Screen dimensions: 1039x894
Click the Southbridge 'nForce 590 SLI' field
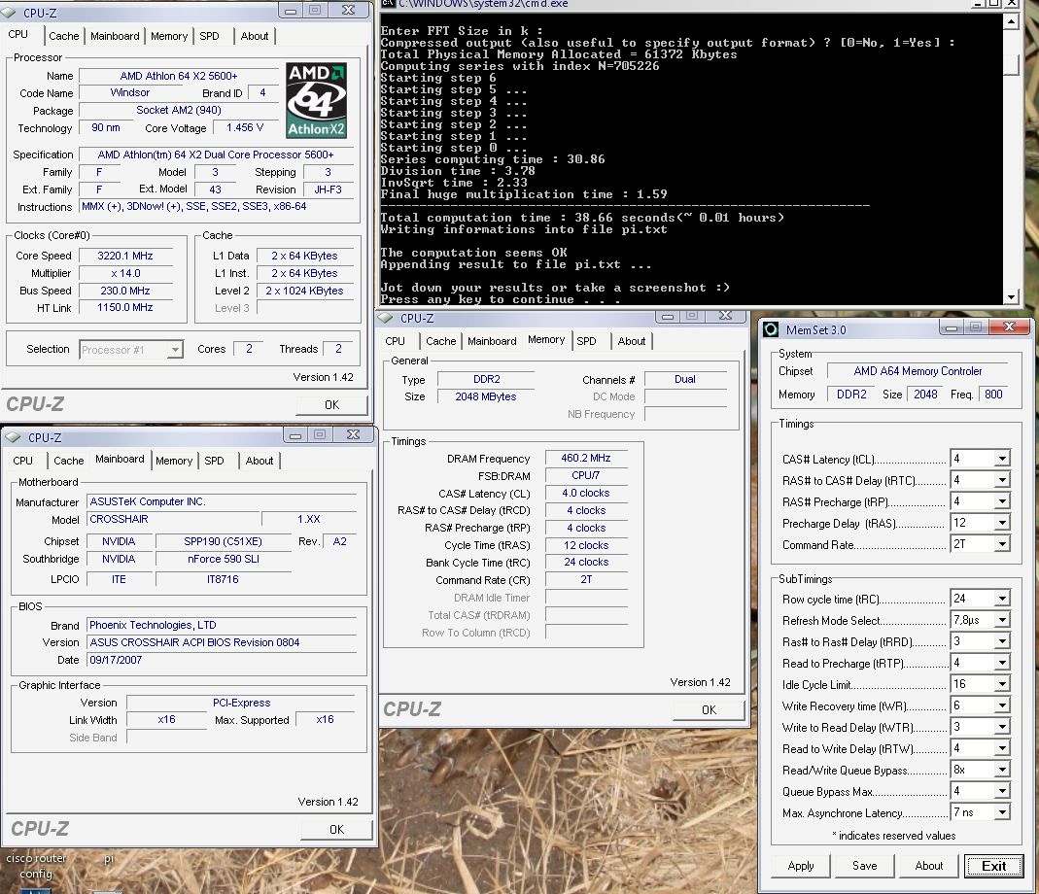click(x=224, y=560)
